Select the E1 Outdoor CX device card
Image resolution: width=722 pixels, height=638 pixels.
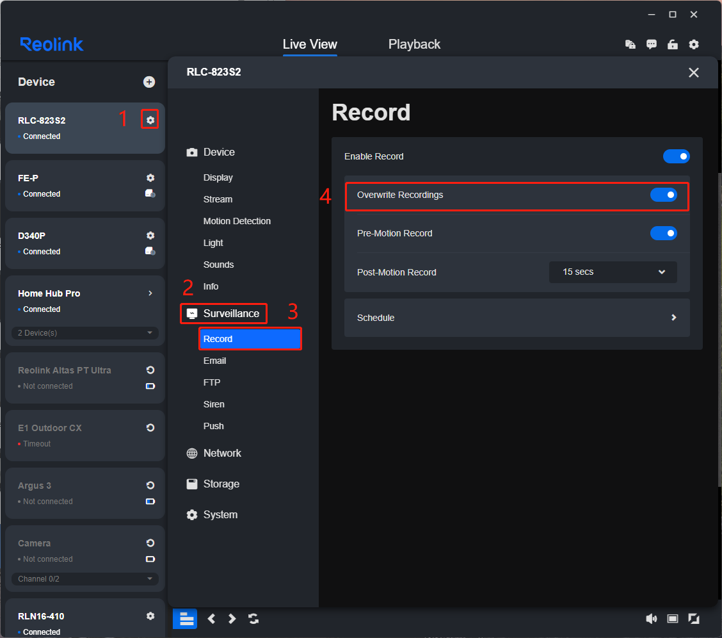coord(84,436)
